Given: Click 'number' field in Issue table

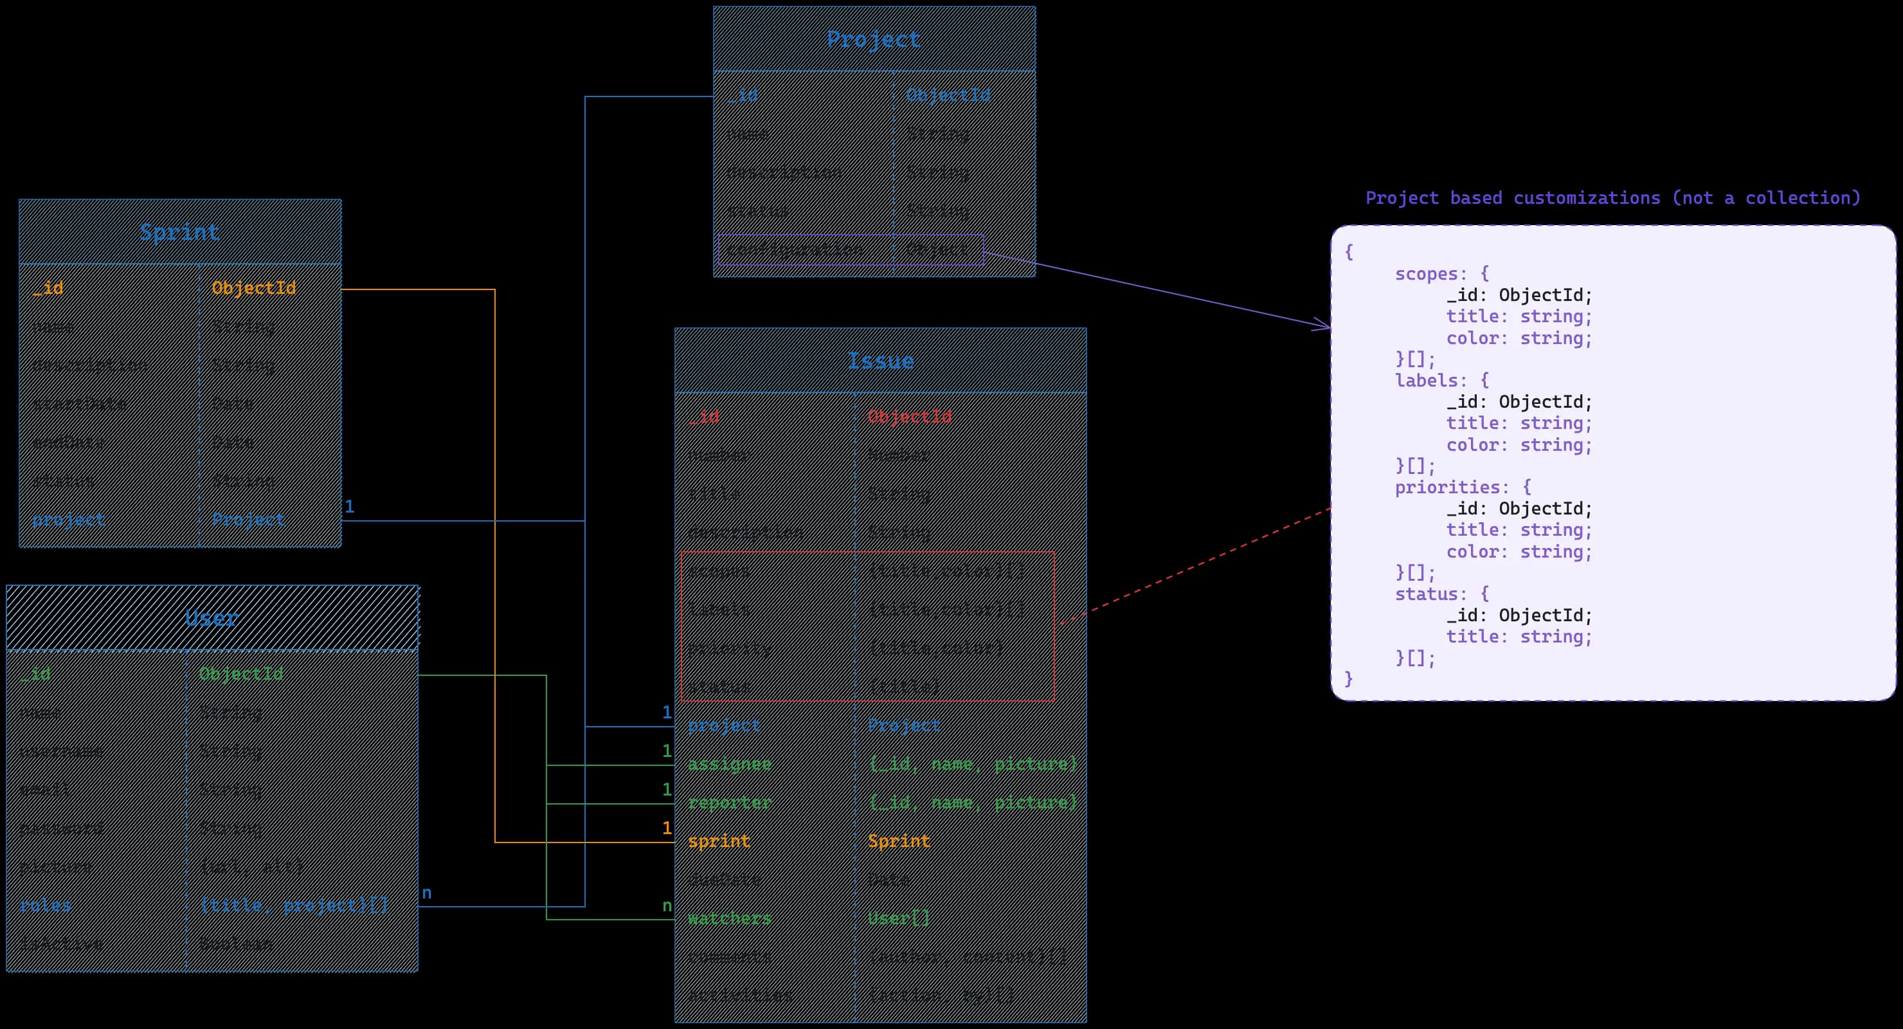Looking at the screenshot, I should coord(719,455).
